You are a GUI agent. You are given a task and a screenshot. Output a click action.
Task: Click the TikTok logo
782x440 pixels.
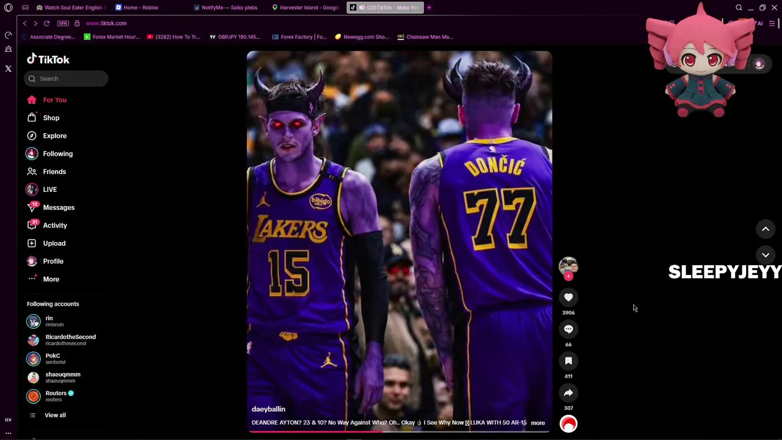[48, 59]
